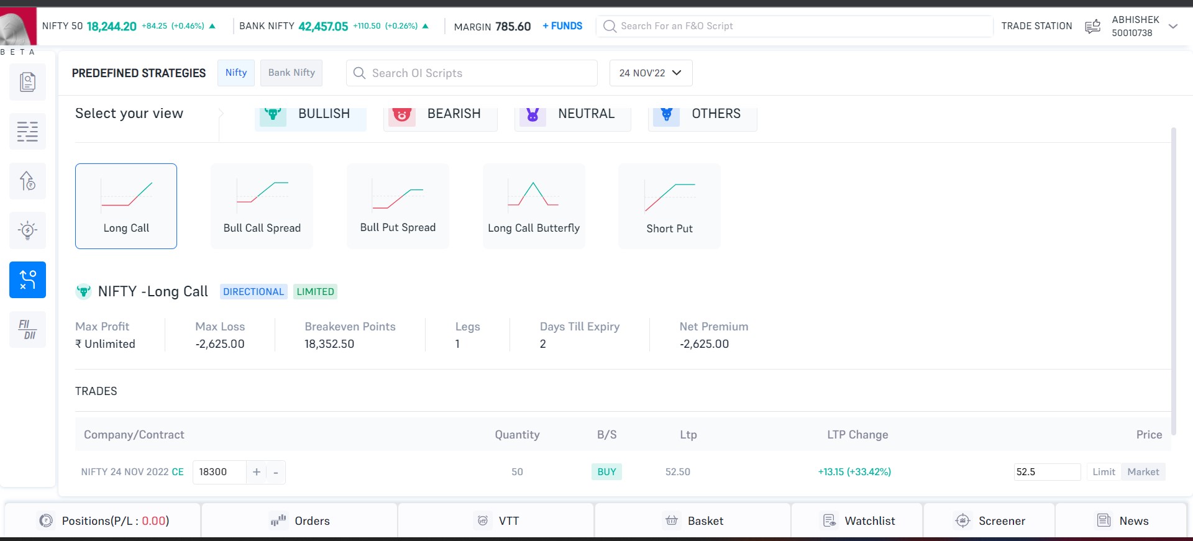This screenshot has width=1193, height=541.
Task: Click the BANK NIFTY value 42,457.05
Action: click(x=323, y=26)
